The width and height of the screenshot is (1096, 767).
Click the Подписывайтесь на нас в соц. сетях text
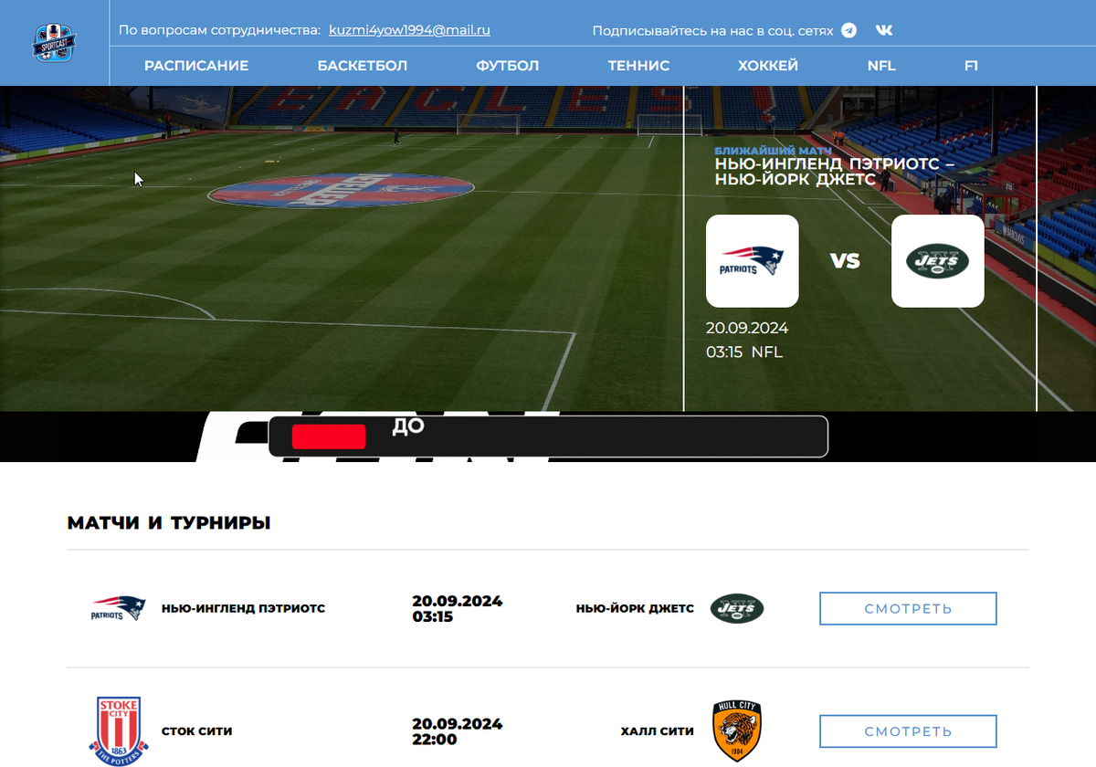tap(712, 31)
